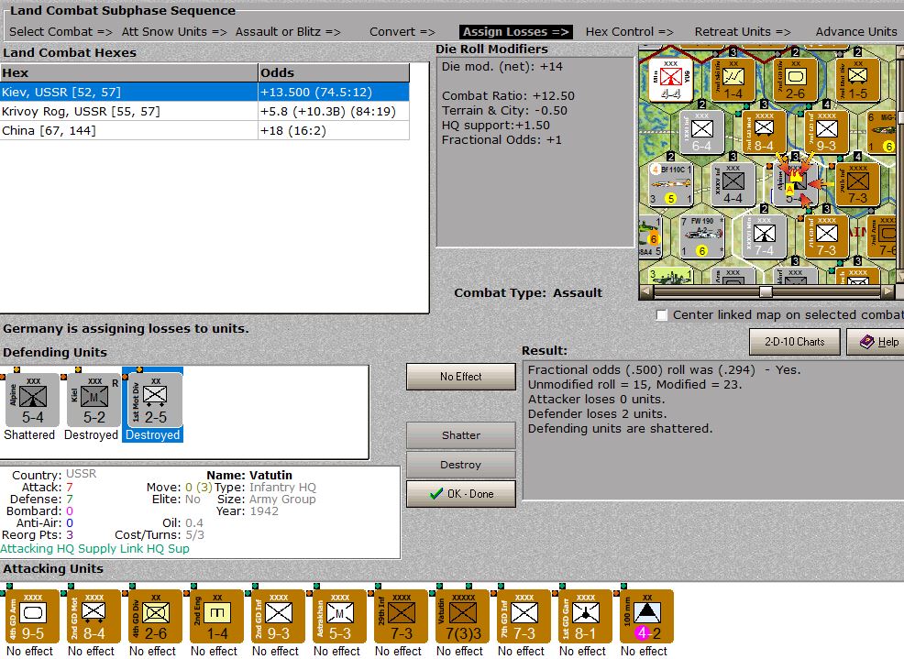Click the Select Combat subphase step

(x=61, y=32)
